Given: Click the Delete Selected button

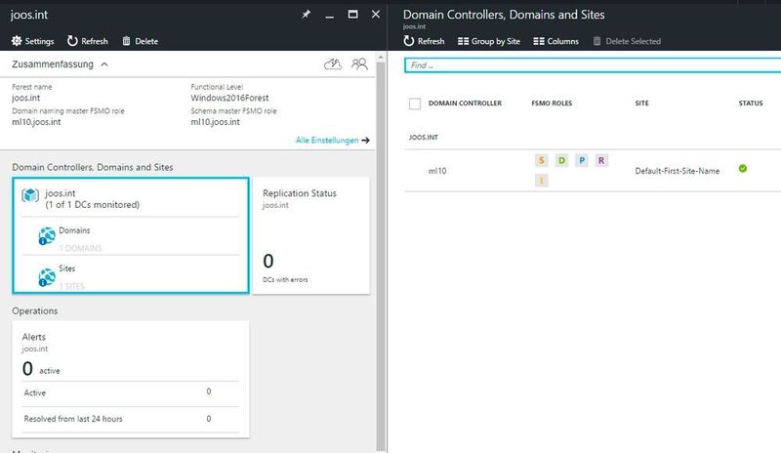Looking at the screenshot, I should click(x=627, y=41).
